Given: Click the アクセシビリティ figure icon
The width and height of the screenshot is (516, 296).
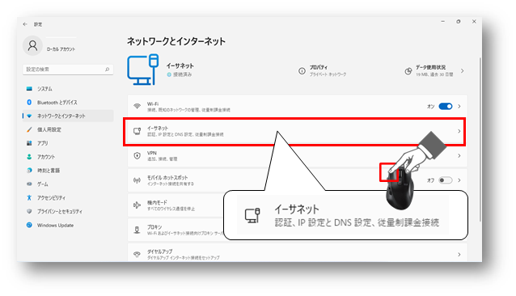Looking at the screenshot, I should pyautogui.click(x=29, y=197).
